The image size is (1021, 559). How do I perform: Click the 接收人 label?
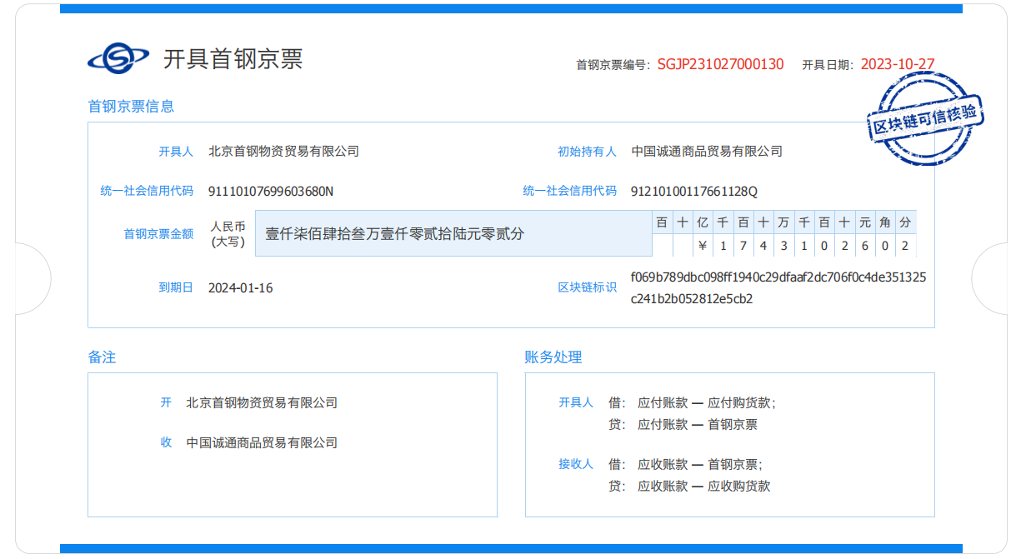[x=576, y=464]
